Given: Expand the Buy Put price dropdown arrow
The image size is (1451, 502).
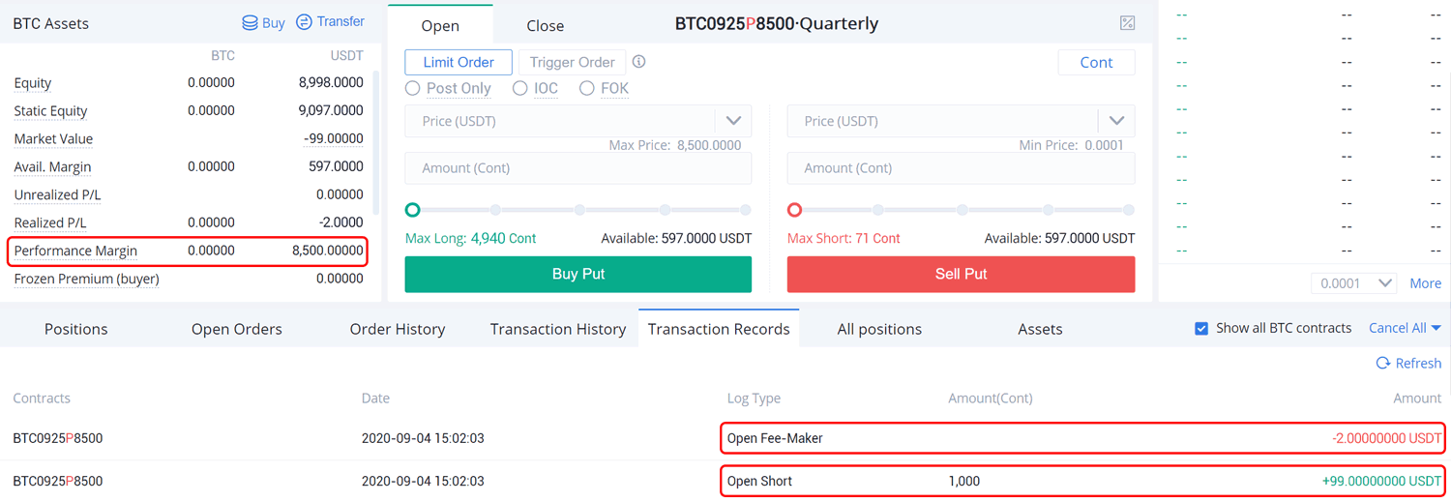Looking at the screenshot, I should 733,121.
